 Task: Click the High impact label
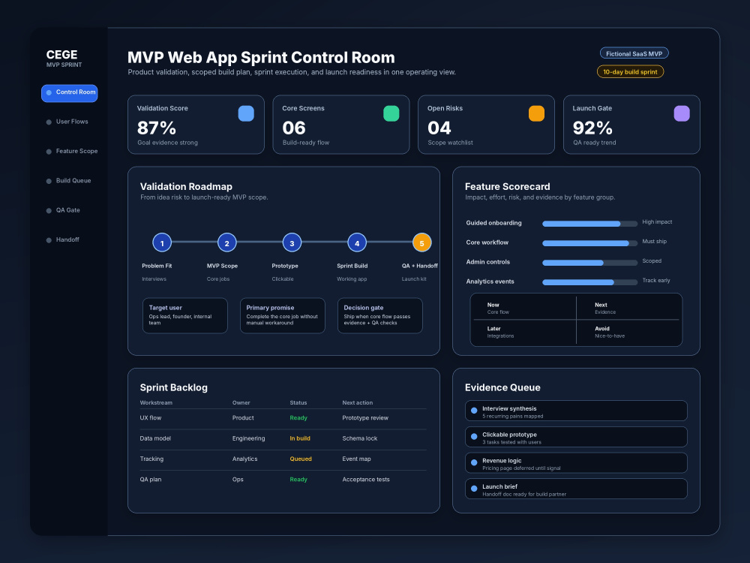[657, 222]
